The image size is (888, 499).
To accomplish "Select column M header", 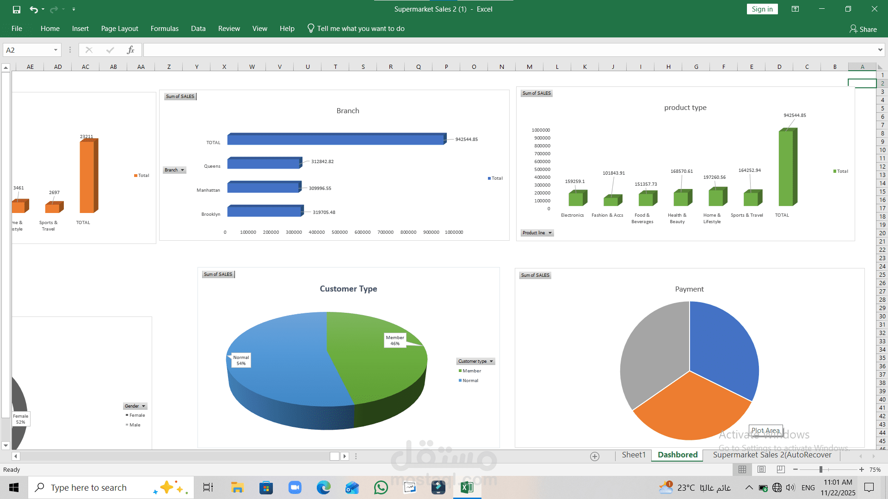I will [x=530, y=67].
